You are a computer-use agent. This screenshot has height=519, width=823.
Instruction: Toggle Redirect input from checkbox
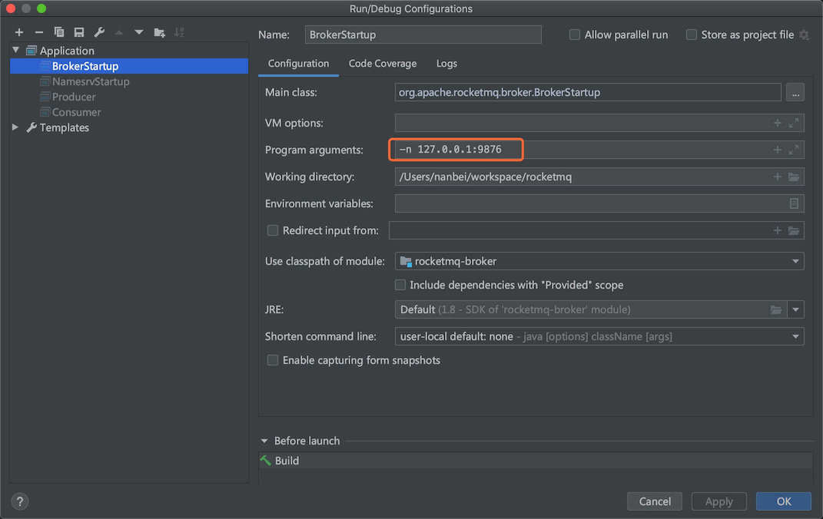point(272,230)
